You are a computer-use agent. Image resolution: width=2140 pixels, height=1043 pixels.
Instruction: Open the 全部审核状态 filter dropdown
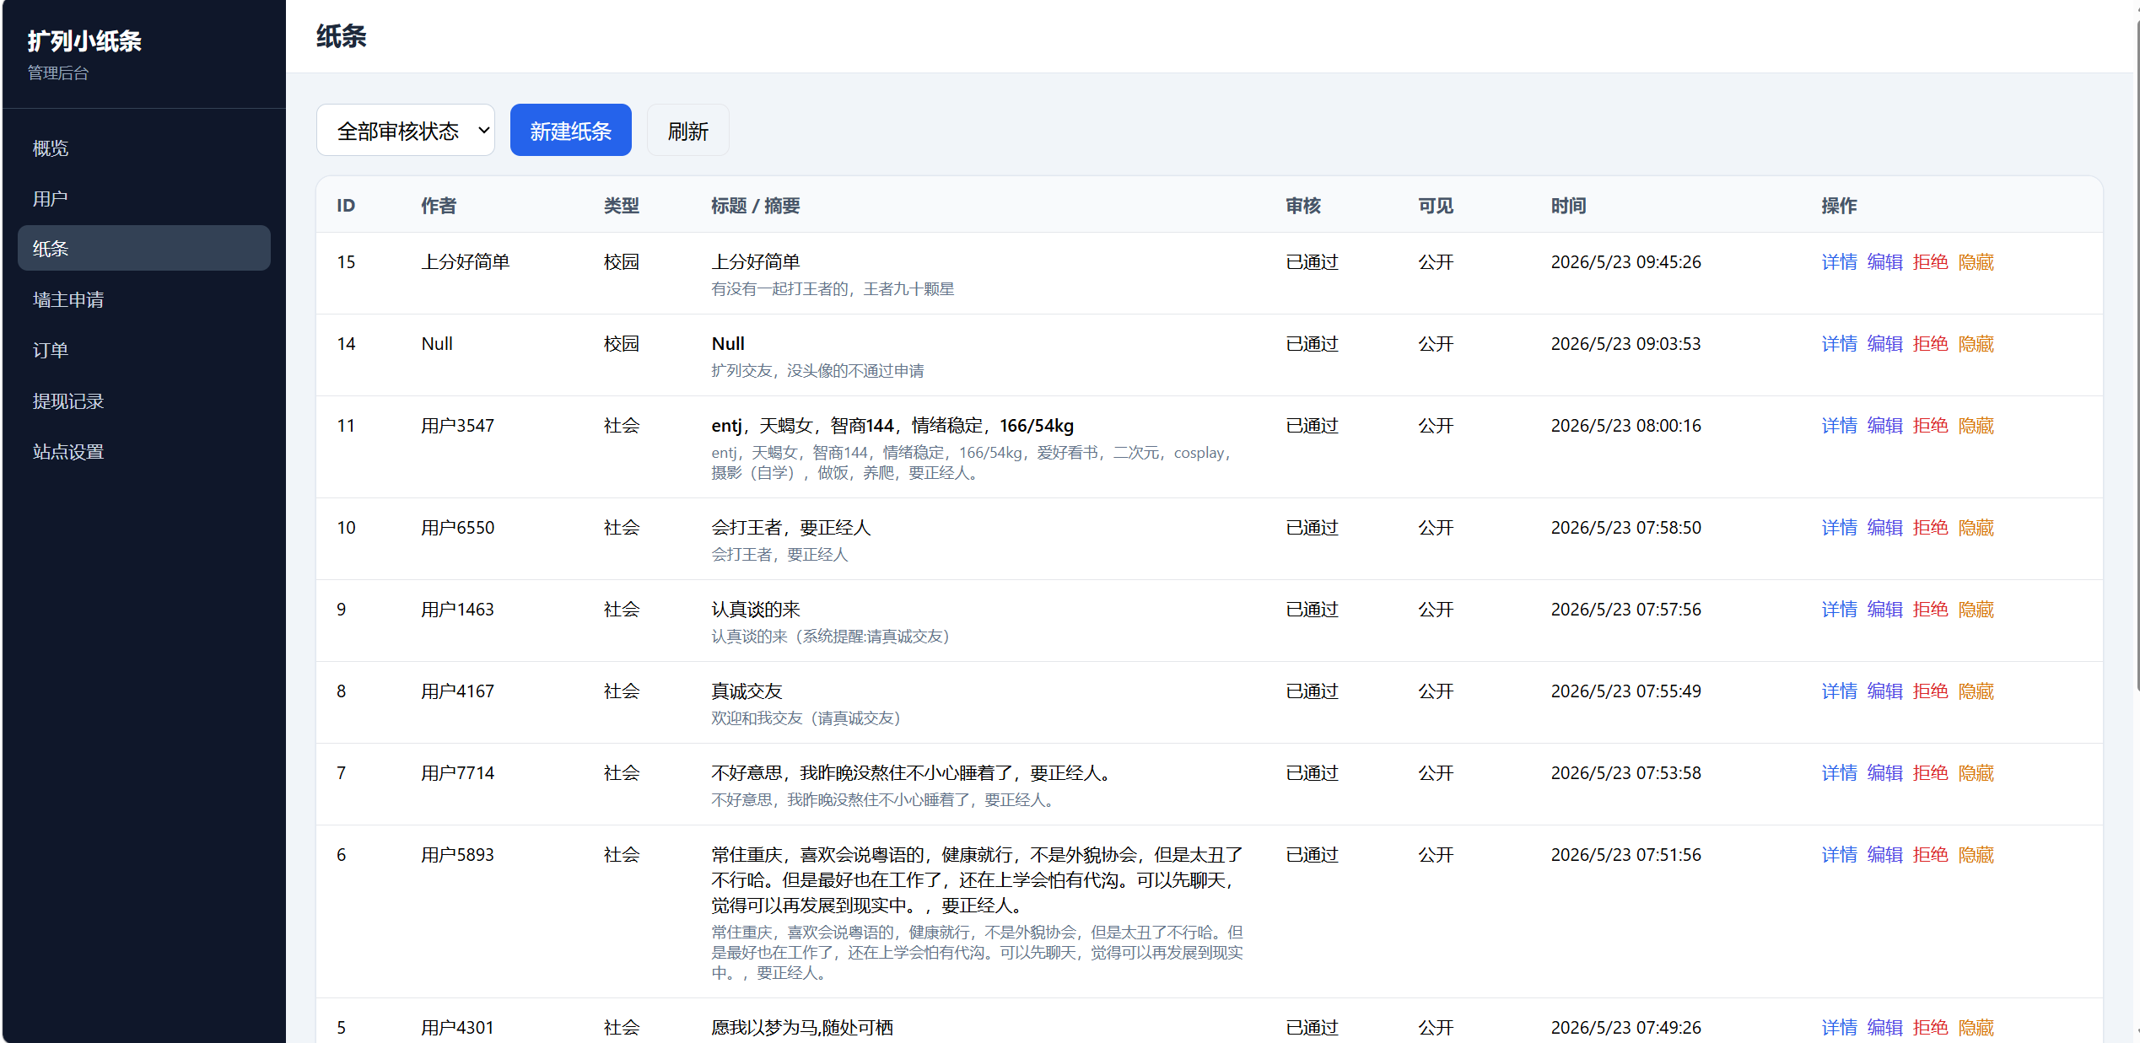[405, 131]
